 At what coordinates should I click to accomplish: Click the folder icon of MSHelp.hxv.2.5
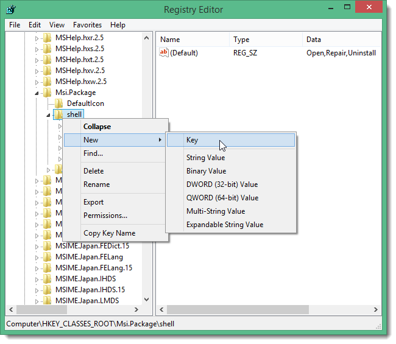click(47, 71)
